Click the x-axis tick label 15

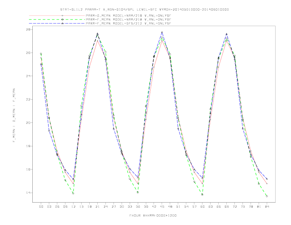point(82,207)
